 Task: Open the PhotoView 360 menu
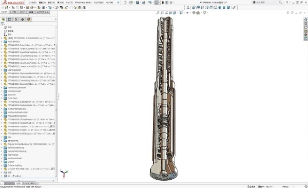[x=83, y=3]
